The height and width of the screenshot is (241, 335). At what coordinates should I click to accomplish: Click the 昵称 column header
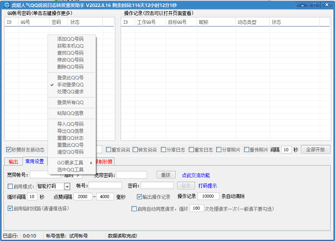(x=216, y=22)
